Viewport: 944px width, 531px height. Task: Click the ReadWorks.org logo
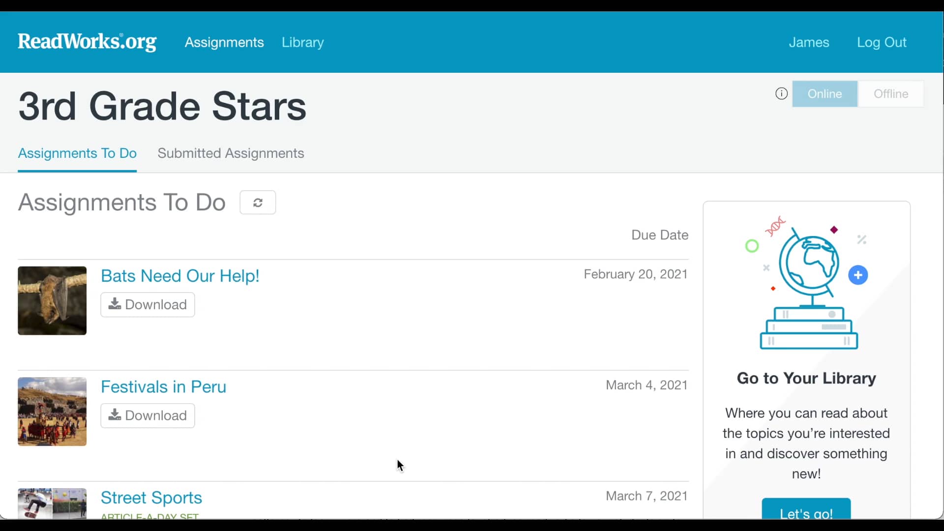87,42
